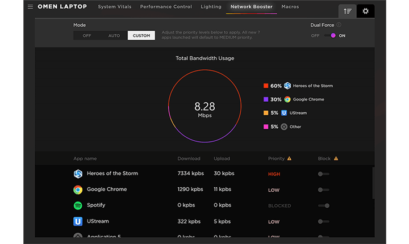Click the priority sort icon button
Image resolution: width=409 pixels, height=244 pixels.
coord(347,11)
